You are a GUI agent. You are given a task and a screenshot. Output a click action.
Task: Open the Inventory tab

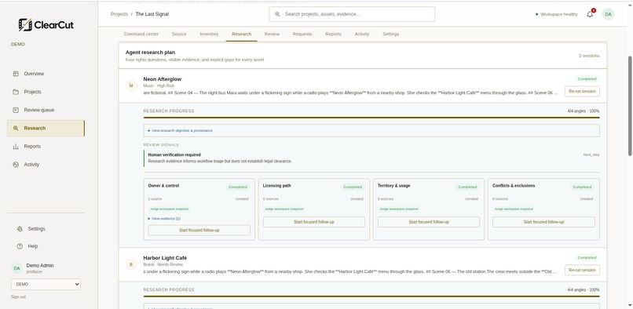point(209,34)
